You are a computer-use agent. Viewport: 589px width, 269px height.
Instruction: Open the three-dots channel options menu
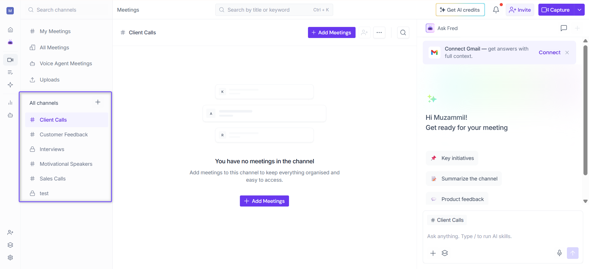pyautogui.click(x=379, y=32)
